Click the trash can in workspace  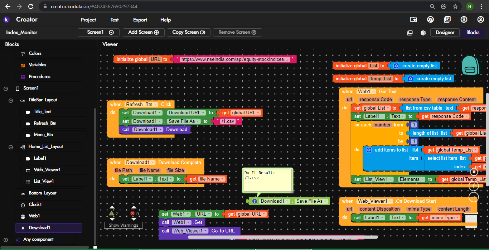click(471, 221)
